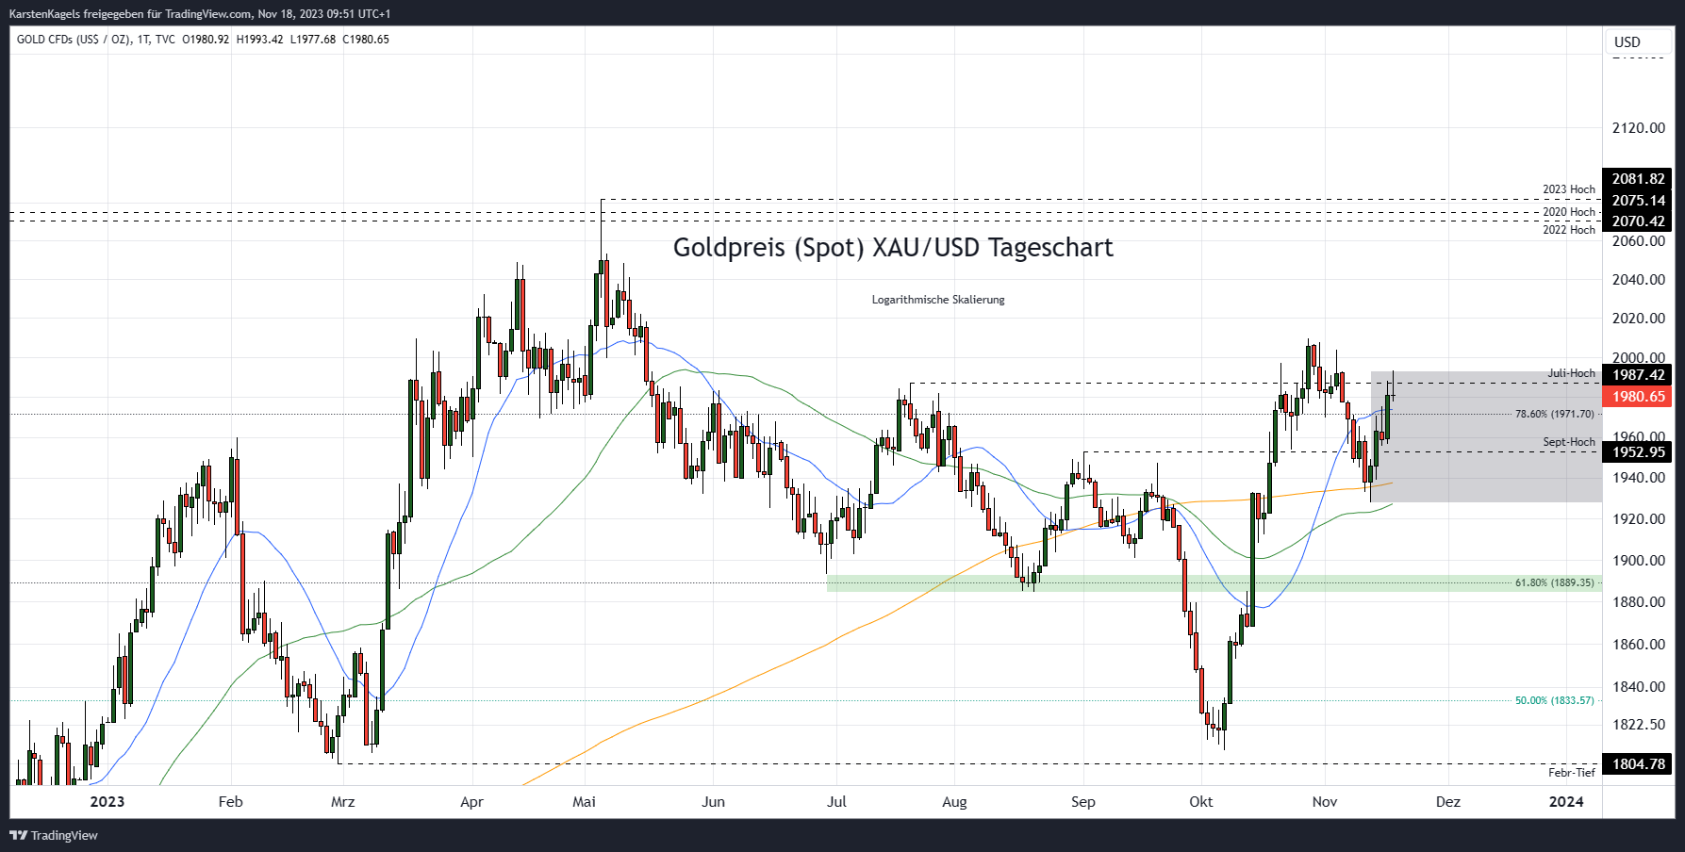Select the 50.00% (1833.57) Fibonacci label
The width and height of the screenshot is (1685, 852).
pos(1554,700)
